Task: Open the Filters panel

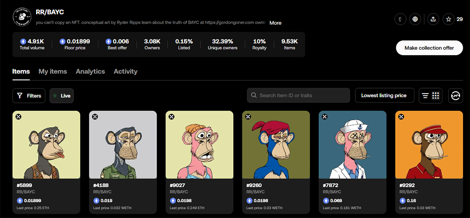Action: coord(29,95)
